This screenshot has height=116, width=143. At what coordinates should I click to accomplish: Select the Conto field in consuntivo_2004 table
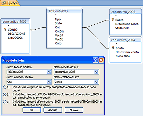120,48
